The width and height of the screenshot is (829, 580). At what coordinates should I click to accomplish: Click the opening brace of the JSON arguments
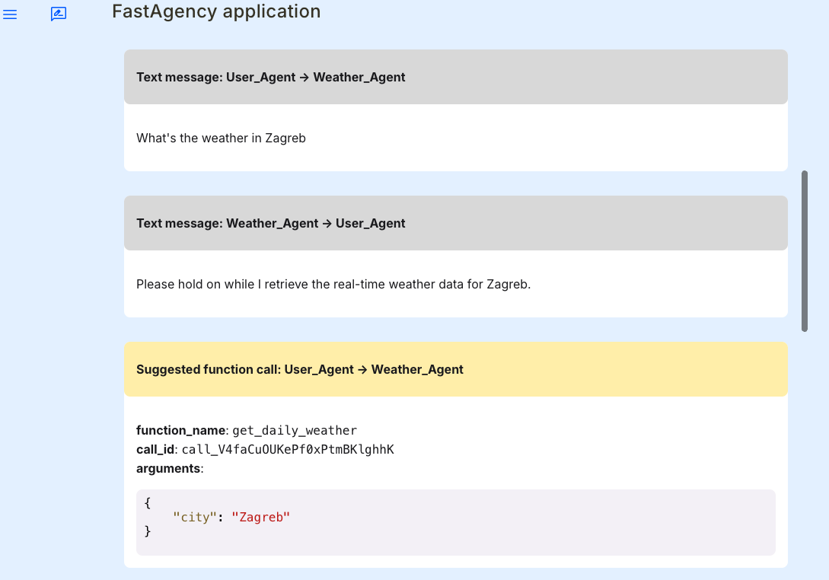pos(148,503)
